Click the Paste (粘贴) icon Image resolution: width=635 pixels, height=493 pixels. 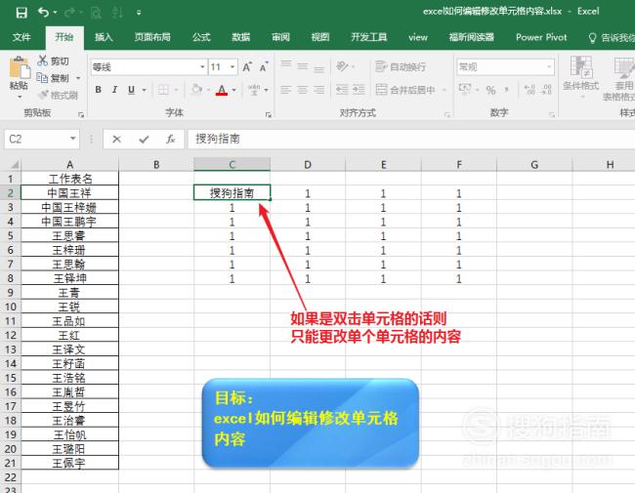click(x=19, y=67)
